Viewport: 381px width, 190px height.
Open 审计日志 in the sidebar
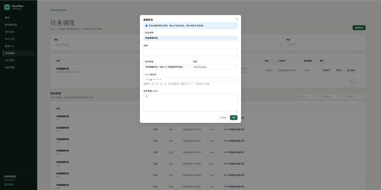click(19, 39)
